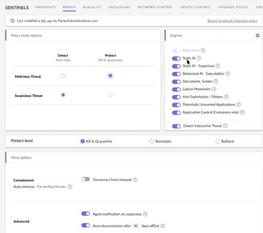Image resolution: width=263 pixels, height=233 pixels.
Task: Go to the Exclusions tab
Action: 119,7
